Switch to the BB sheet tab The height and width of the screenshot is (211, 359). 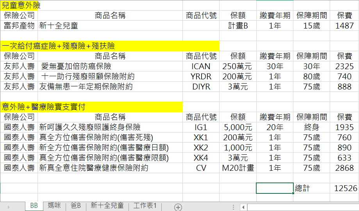[x=34, y=206]
